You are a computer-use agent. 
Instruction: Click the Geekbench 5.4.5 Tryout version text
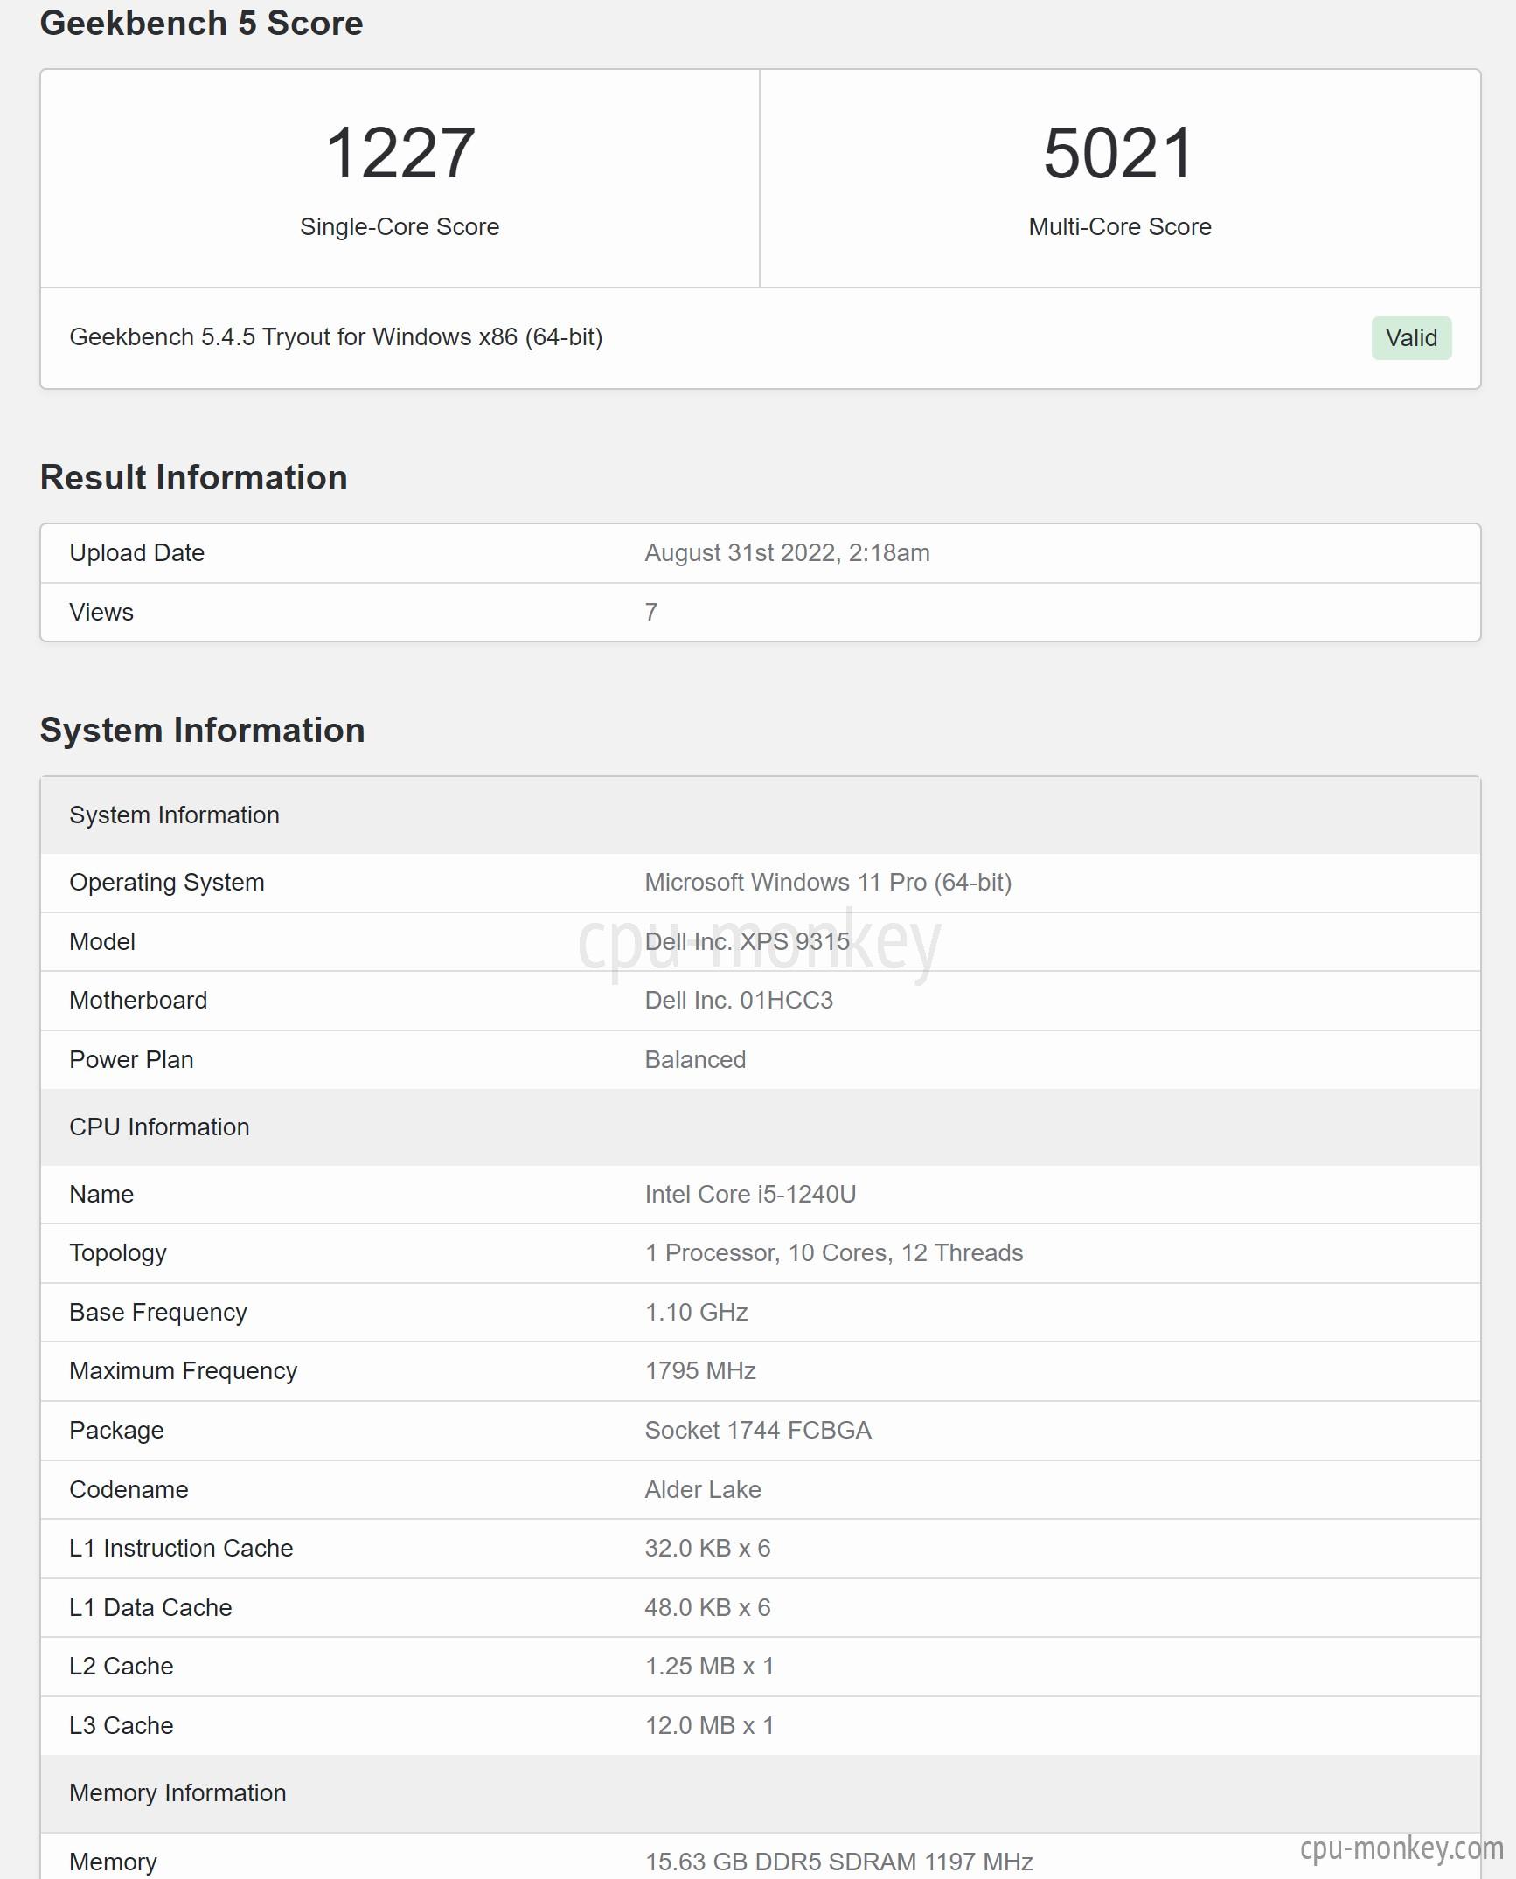336,337
